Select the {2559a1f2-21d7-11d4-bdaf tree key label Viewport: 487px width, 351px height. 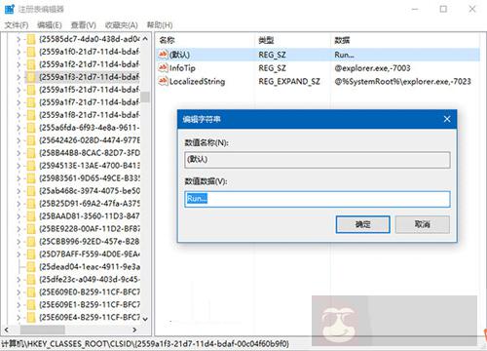pos(90,64)
